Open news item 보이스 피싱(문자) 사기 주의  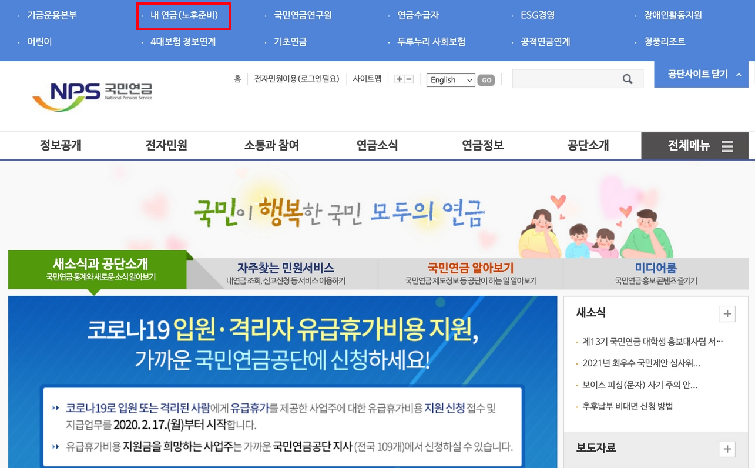pos(640,385)
